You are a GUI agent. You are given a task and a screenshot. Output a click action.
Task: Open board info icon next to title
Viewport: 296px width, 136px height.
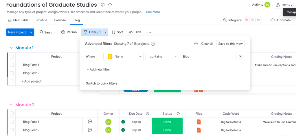tap(103, 5)
